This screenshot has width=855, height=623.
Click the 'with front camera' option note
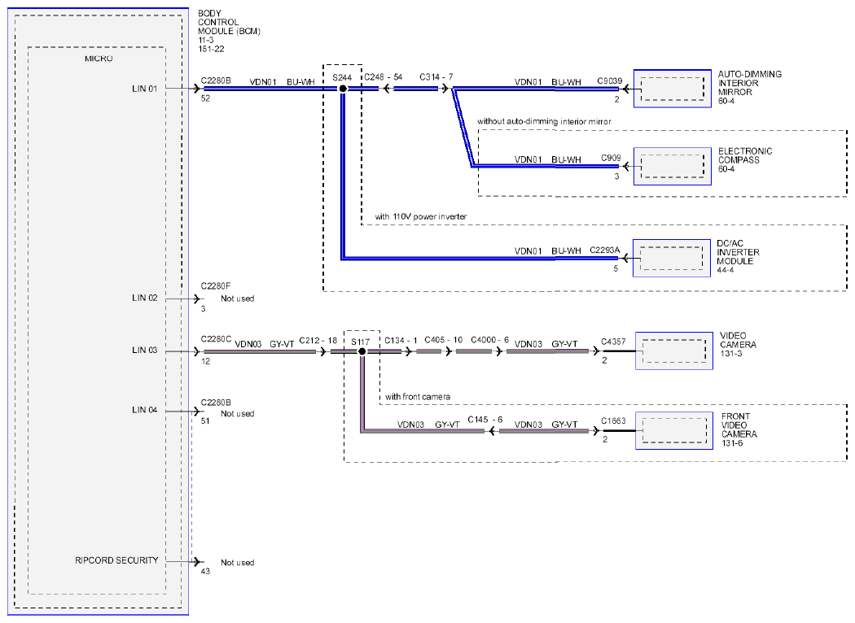point(418,396)
